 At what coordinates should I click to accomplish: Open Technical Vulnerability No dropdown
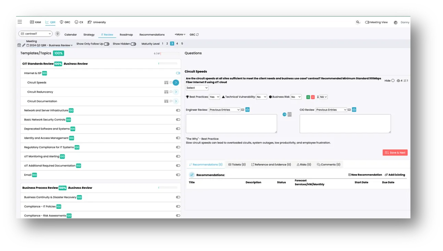tap(261, 97)
